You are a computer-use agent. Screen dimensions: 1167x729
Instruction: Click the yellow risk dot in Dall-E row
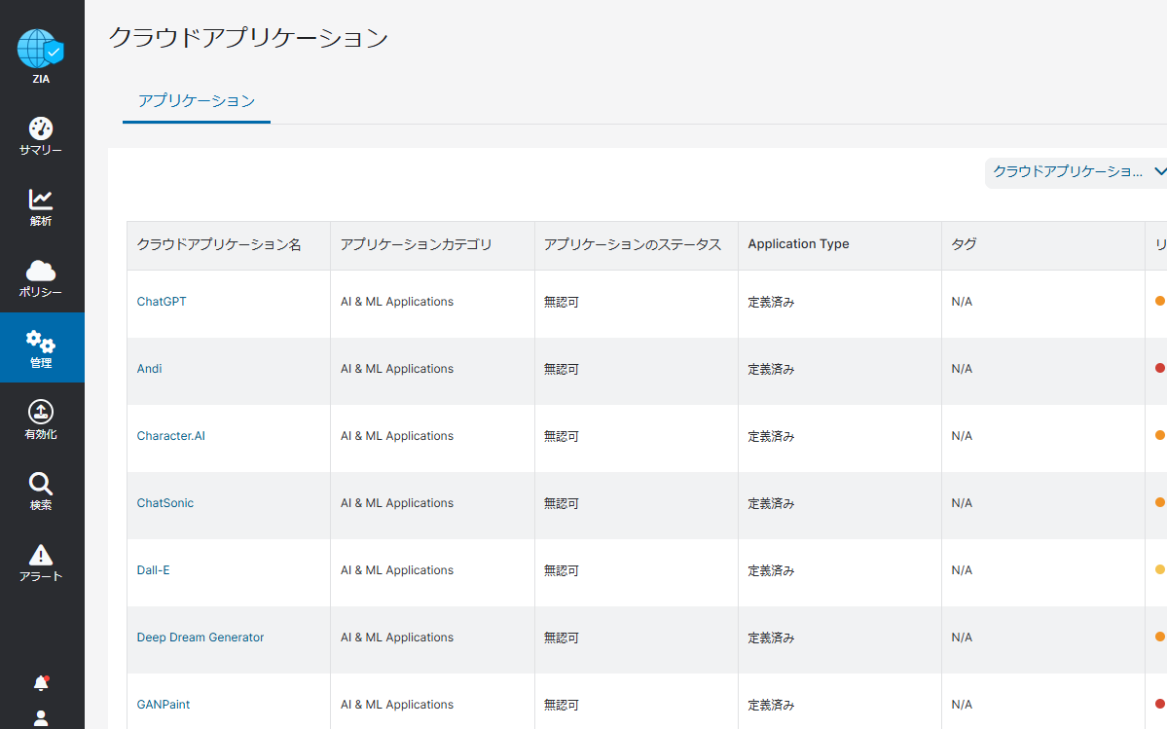tap(1159, 569)
